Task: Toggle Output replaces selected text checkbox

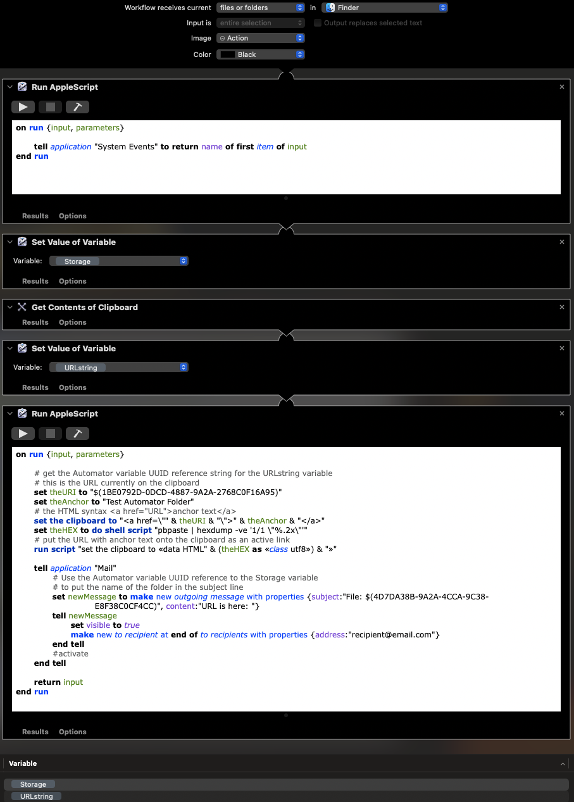Action: click(x=318, y=23)
